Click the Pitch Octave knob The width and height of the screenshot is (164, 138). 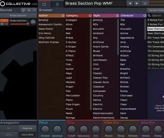[45, 130]
